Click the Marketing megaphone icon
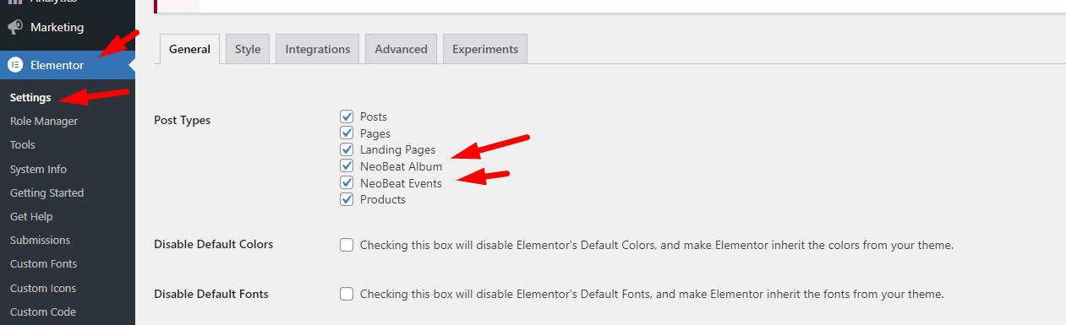 click(15, 27)
